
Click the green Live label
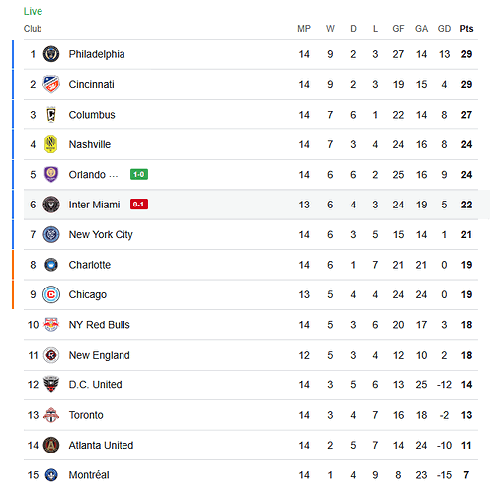[x=33, y=11]
